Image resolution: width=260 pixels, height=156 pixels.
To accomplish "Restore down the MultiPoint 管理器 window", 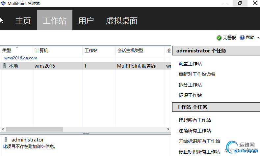I will click(x=240, y=3).
